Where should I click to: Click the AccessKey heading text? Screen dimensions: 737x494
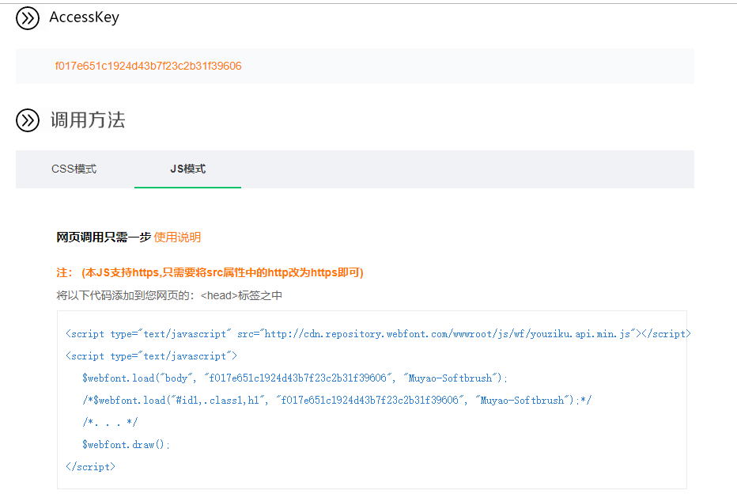[84, 17]
